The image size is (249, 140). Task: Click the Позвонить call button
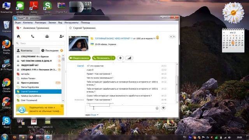pyautogui.click(x=102, y=58)
